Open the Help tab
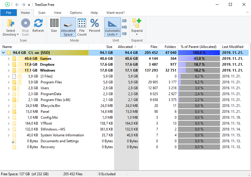Viewport: 251px width, 177px height. click(94, 13)
